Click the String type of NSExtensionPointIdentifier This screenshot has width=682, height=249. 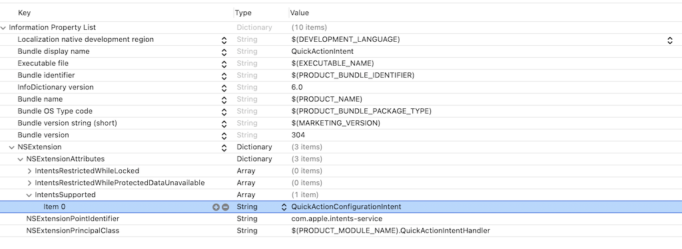coord(246,218)
